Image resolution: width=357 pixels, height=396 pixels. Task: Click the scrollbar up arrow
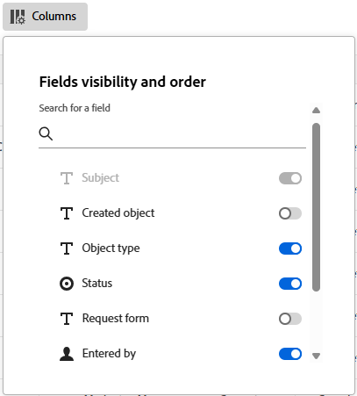point(316,111)
